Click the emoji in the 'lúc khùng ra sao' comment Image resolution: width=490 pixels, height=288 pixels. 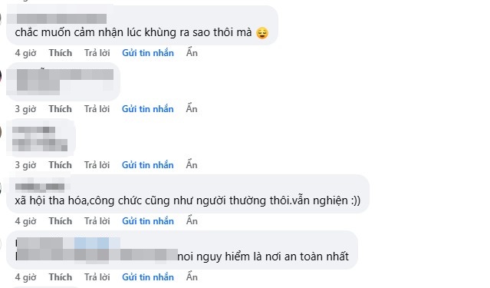coord(262,33)
